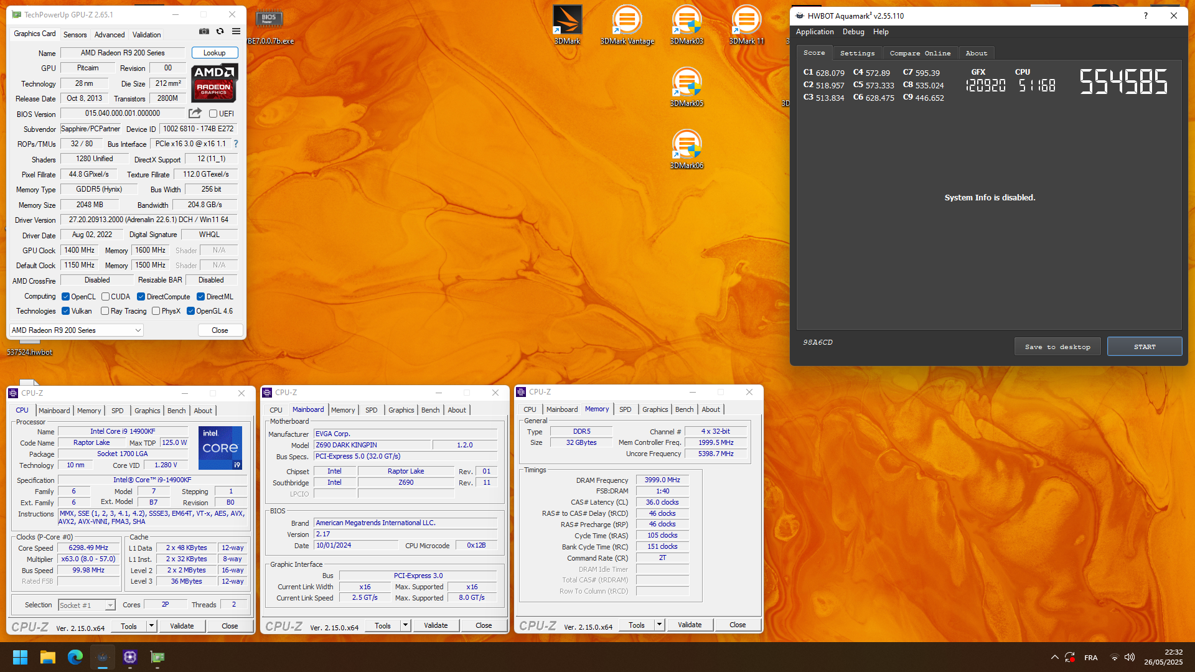The height and width of the screenshot is (672, 1195).
Task: Toggle the OpenCL checkbox
Action: (65, 297)
